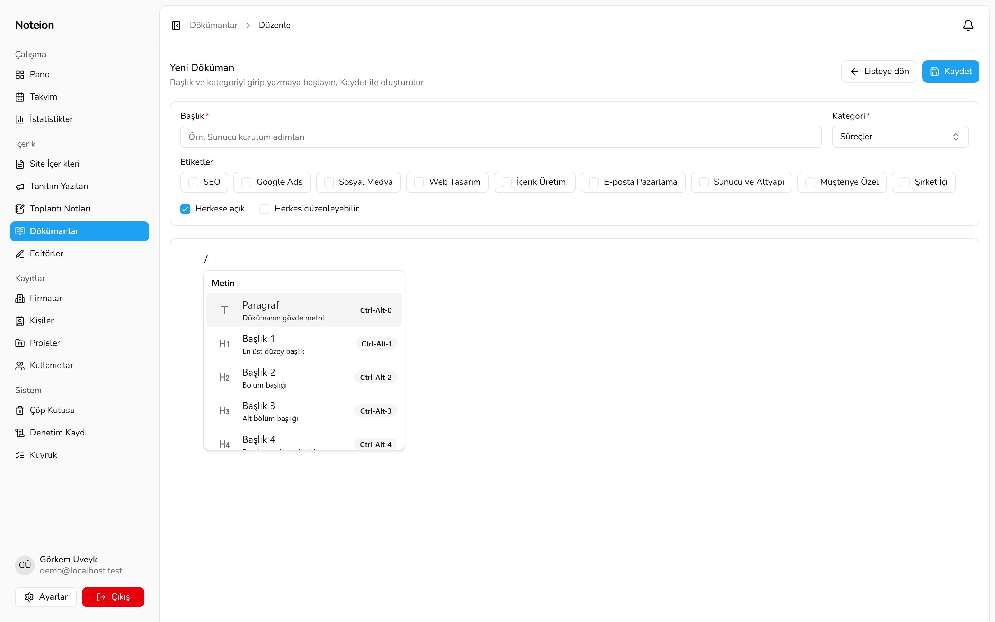The height and width of the screenshot is (622, 995).
Task: Click the Projeler folder icon
Action: click(20, 343)
